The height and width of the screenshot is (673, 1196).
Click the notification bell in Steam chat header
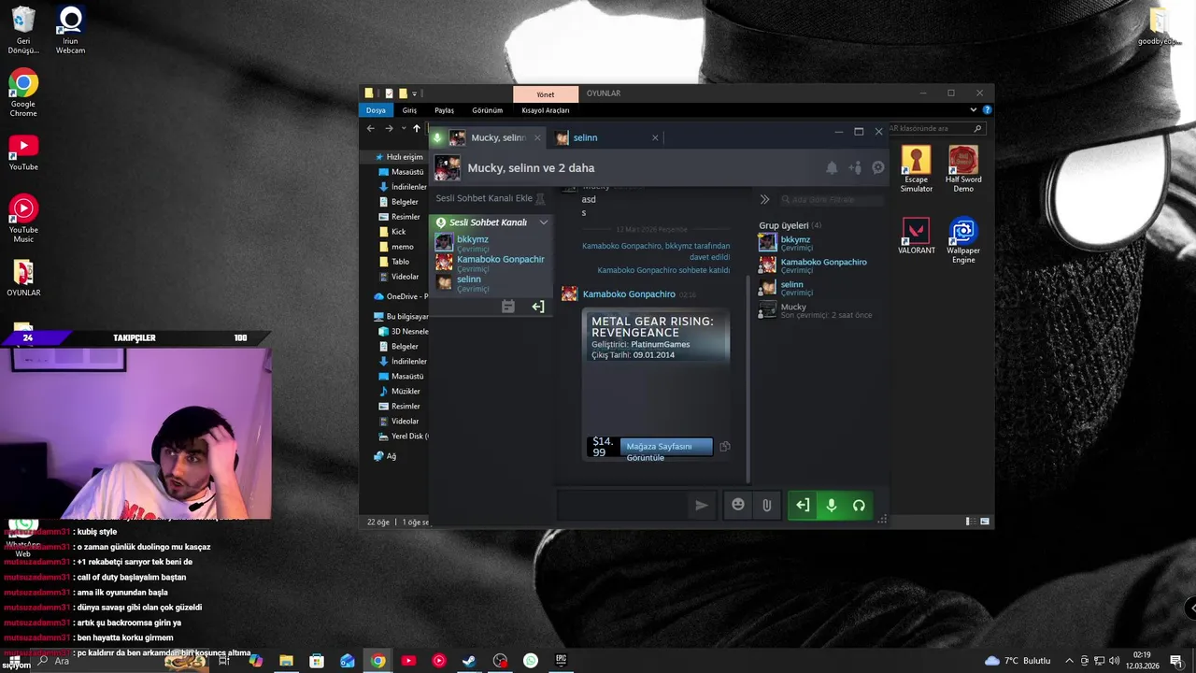pyautogui.click(x=832, y=168)
